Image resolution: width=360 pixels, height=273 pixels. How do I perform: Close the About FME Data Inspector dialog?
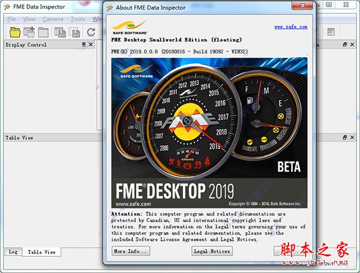click(303, 7)
